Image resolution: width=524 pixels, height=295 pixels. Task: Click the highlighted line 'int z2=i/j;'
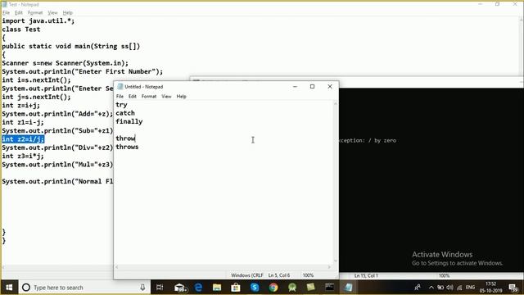tap(23, 139)
